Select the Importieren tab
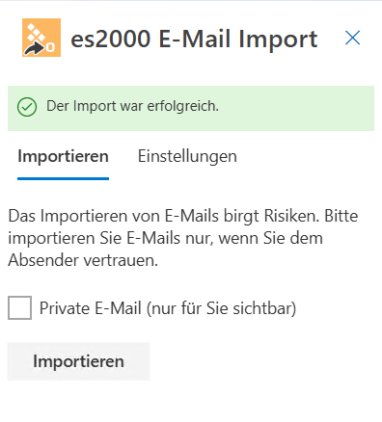 (x=63, y=157)
